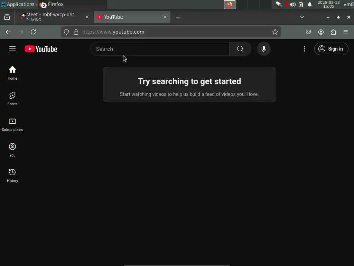Start voice search with microphone icon
Viewport: 354px width, 266px height.
click(x=263, y=49)
